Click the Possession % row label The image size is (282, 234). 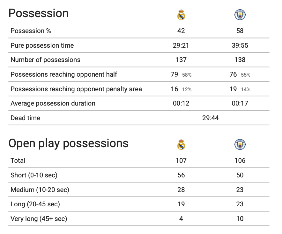tap(31, 31)
